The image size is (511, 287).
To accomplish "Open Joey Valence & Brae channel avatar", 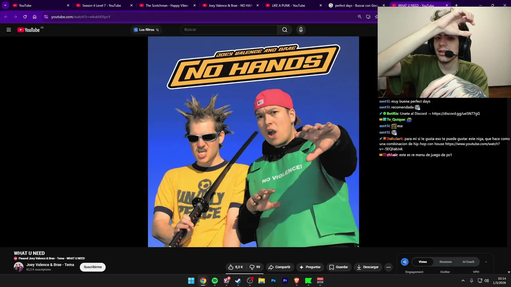I will (x=19, y=267).
